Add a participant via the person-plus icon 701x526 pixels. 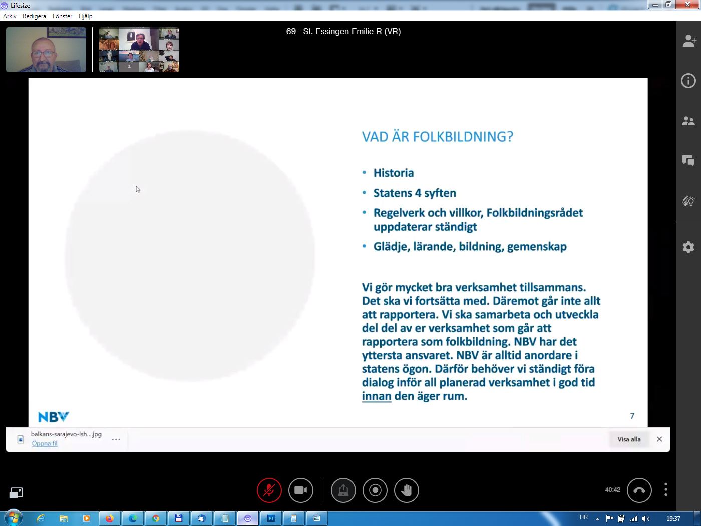(689, 41)
